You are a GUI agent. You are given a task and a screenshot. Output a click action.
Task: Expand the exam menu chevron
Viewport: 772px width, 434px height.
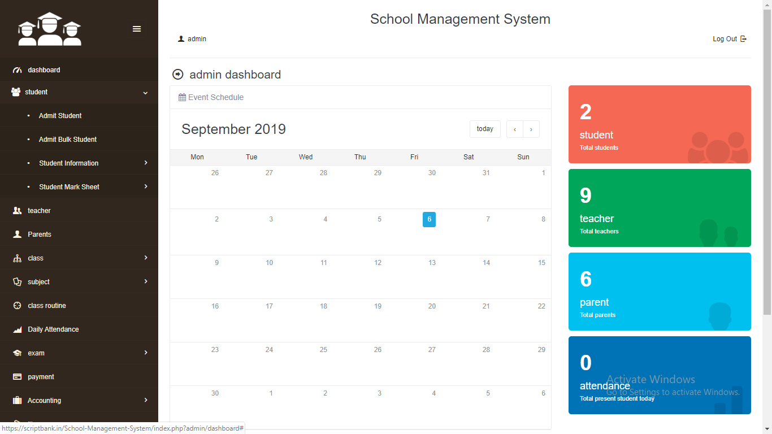click(x=146, y=353)
